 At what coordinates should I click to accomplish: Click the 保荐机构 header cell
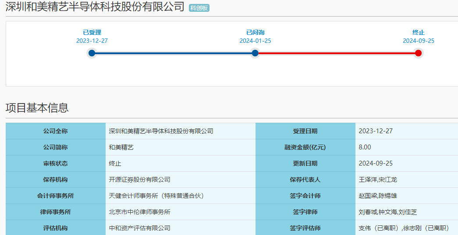tap(56, 180)
